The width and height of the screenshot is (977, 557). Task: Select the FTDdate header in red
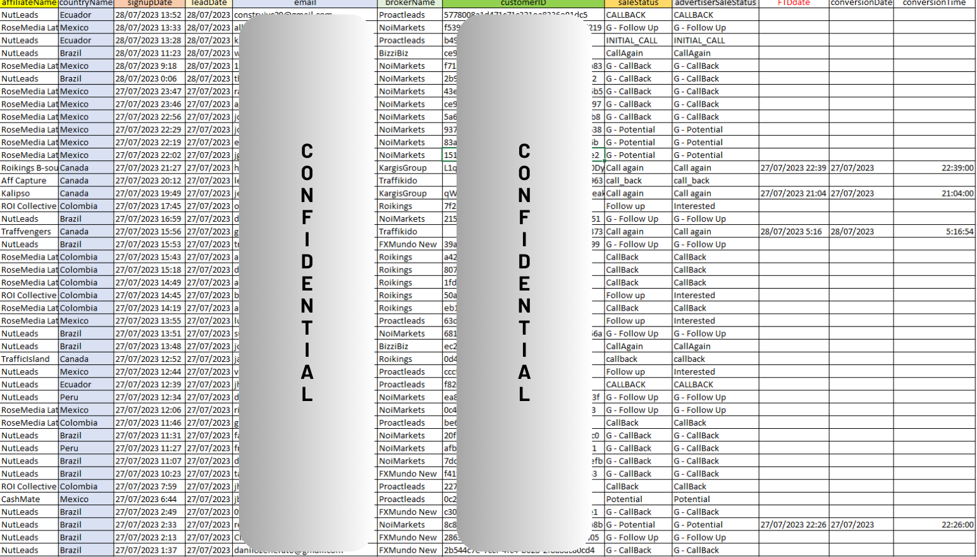pos(794,3)
